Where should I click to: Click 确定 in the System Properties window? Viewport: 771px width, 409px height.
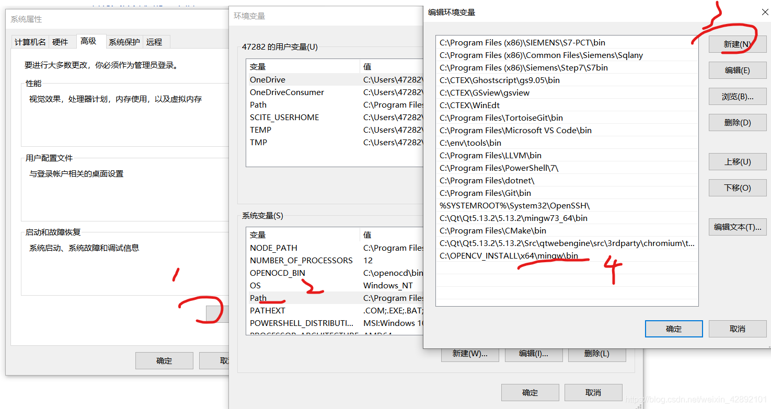[x=164, y=360]
